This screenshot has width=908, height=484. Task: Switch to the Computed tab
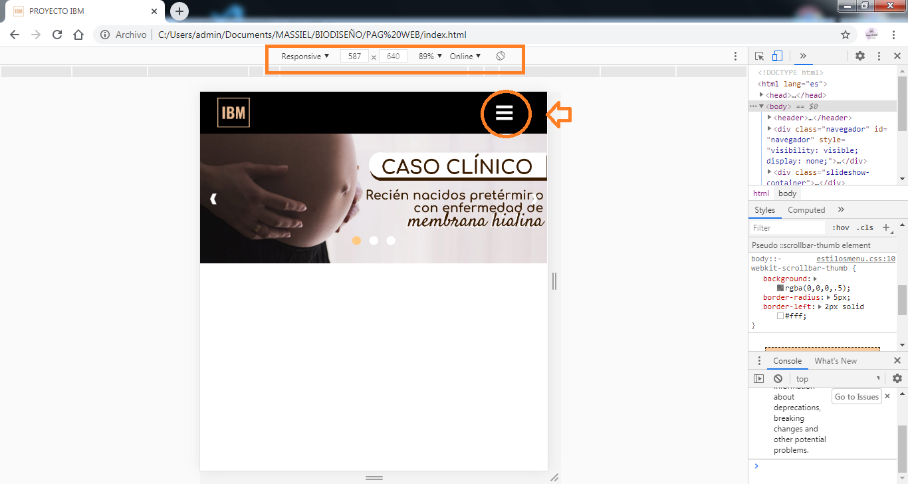point(806,209)
